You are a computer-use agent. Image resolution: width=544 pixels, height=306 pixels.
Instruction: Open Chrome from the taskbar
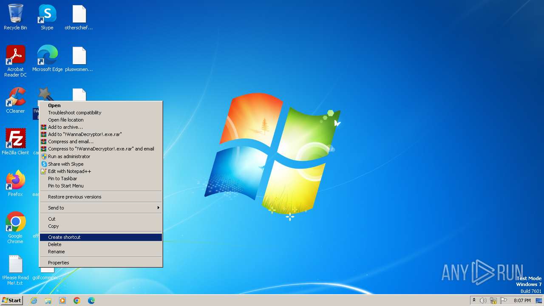tap(77, 300)
